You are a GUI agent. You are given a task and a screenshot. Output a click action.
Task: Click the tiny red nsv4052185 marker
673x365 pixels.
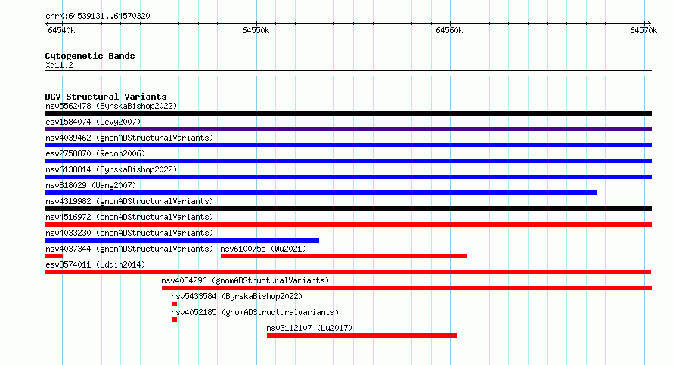click(174, 320)
